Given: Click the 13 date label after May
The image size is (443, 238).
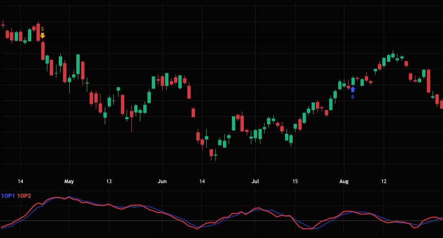Looking at the screenshot, I should (x=109, y=181).
